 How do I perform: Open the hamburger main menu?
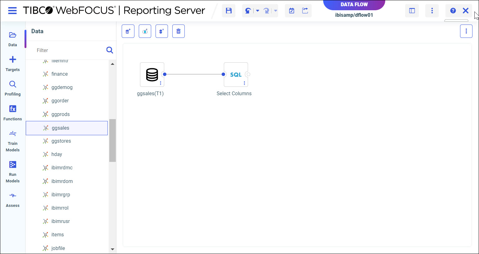pos(12,11)
